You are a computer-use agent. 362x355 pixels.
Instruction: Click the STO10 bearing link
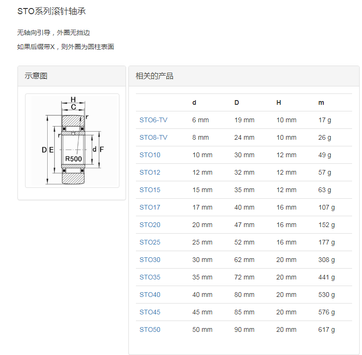coord(150,155)
